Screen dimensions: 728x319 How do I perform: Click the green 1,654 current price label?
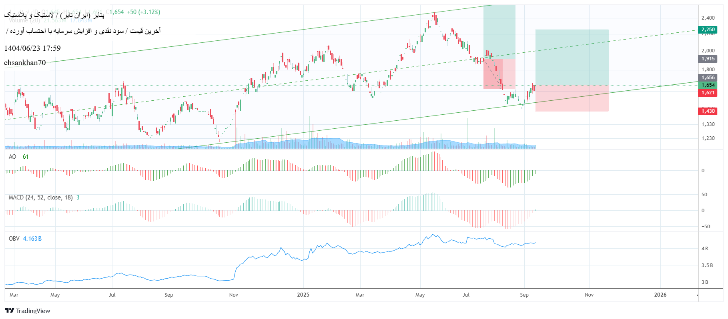[708, 85]
